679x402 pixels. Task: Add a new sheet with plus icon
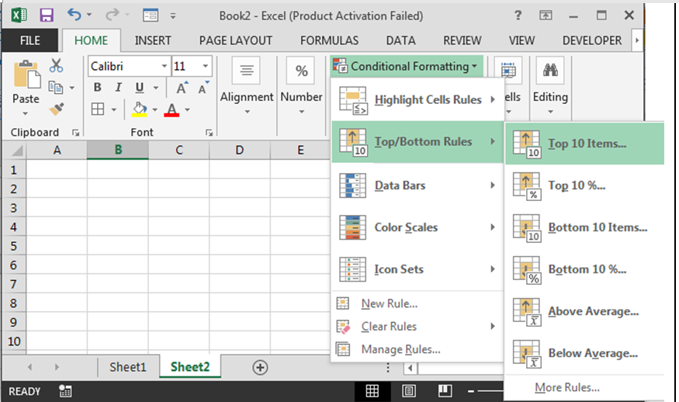pos(260,367)
